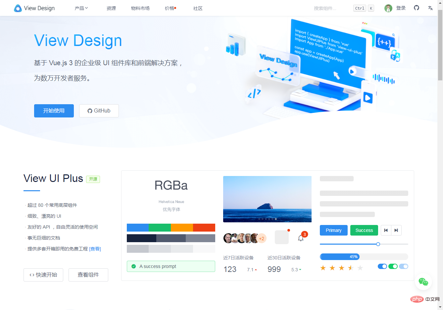Click the orange color swatch
443x310 pixels.
pos(182,228)
